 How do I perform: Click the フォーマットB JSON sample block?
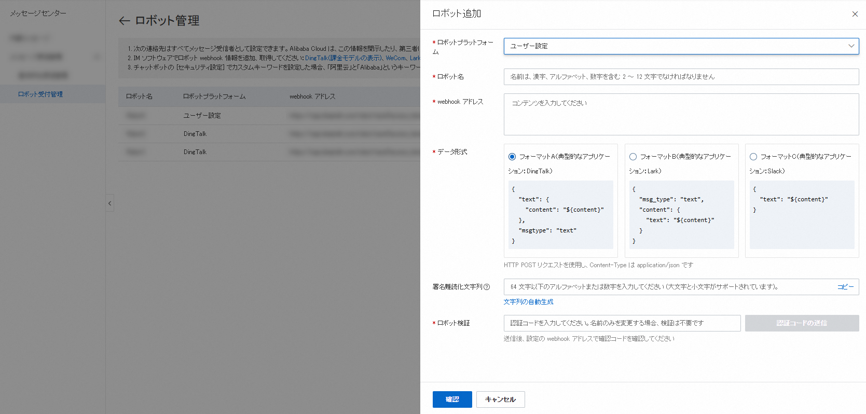tap(682, 215)
